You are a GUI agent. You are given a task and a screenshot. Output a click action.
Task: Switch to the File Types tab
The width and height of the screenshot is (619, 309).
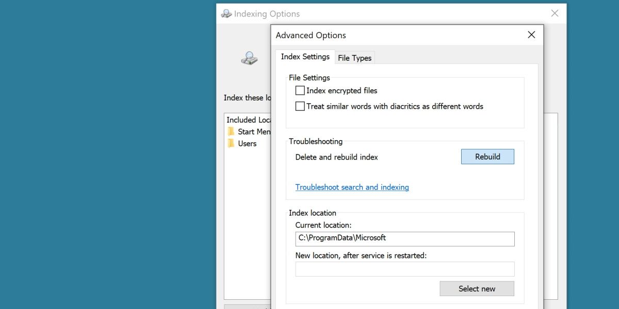[x=354, y=58]
